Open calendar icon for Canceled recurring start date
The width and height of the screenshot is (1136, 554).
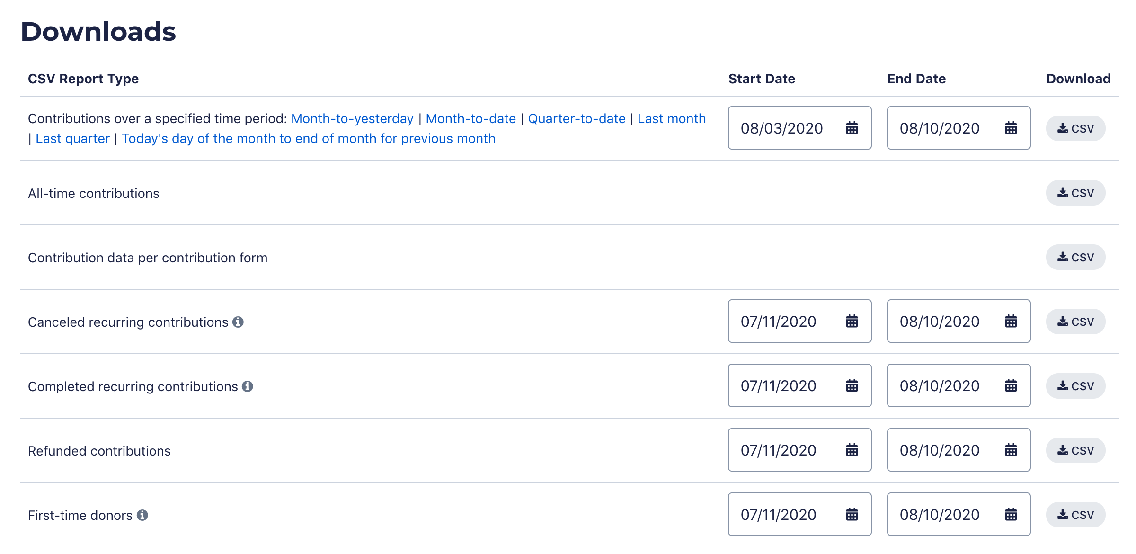pos(852,321)
